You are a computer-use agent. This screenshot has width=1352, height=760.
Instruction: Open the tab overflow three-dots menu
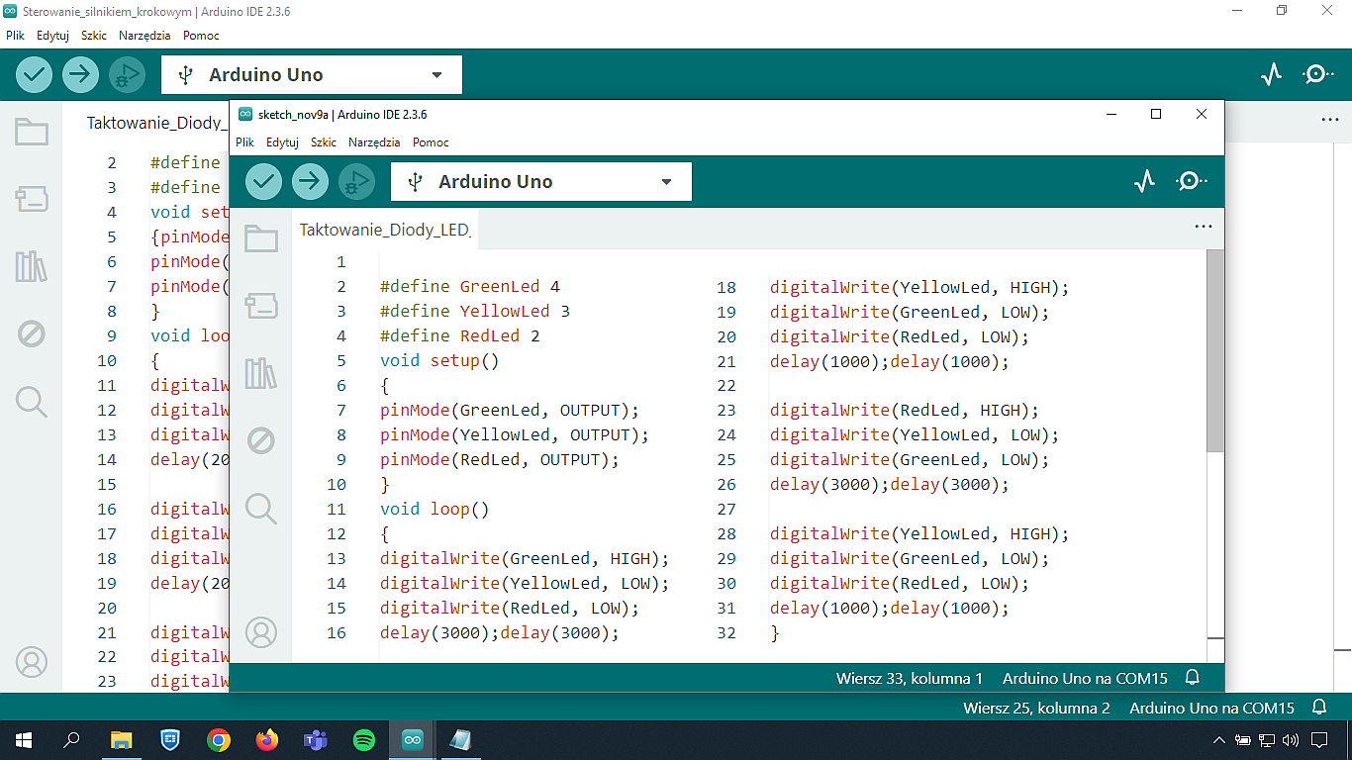[x=1204, y=227]
